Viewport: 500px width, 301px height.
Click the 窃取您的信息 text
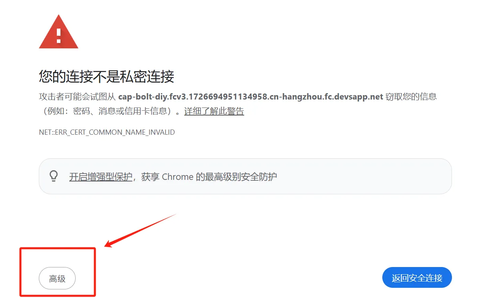[x=411, y=97]
